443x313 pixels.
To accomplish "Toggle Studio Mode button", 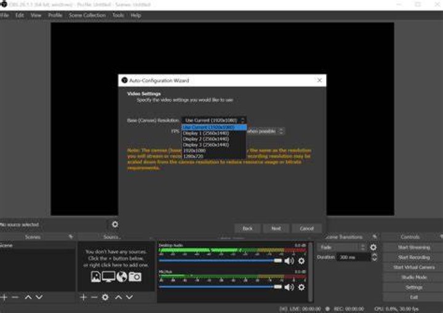I will click(x=413, y=277).
